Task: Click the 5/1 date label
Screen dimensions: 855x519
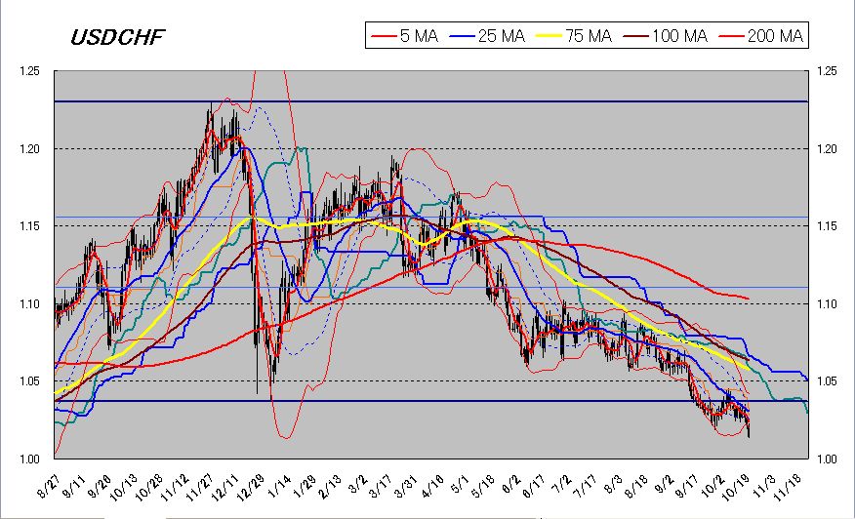Action: (x=459, y=484)
